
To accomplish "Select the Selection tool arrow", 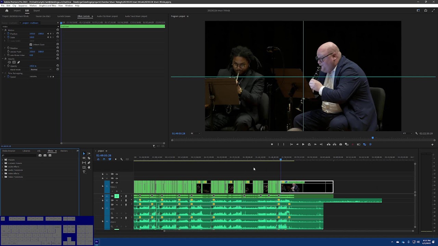I will [84, 153].
